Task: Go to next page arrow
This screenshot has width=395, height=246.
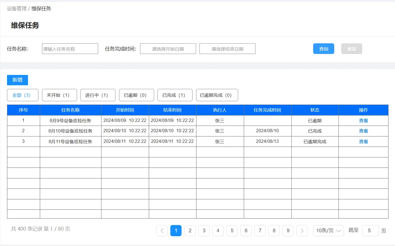Action: 302,231
